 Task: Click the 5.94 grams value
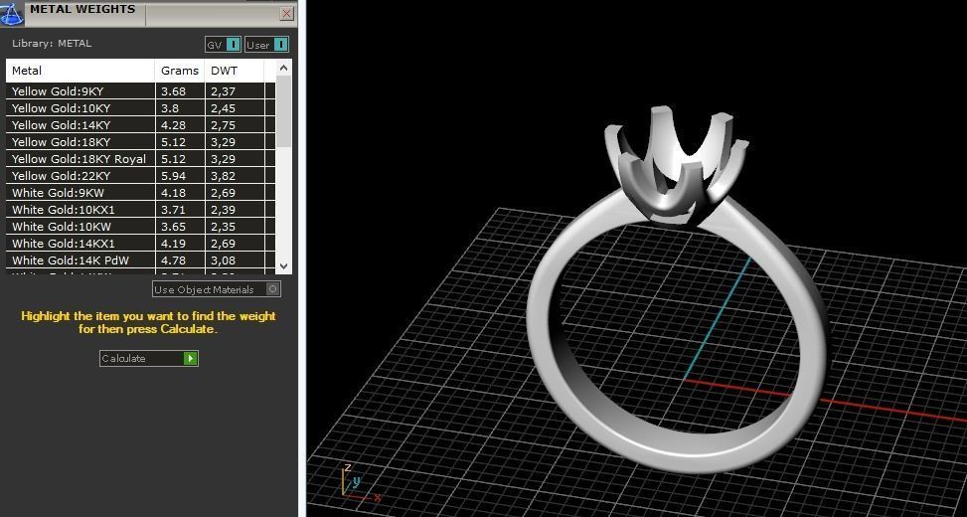coord(173,176)
